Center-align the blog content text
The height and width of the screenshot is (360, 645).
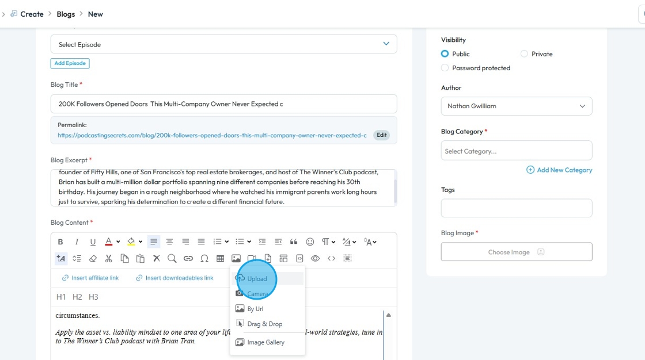click(169, 242)
